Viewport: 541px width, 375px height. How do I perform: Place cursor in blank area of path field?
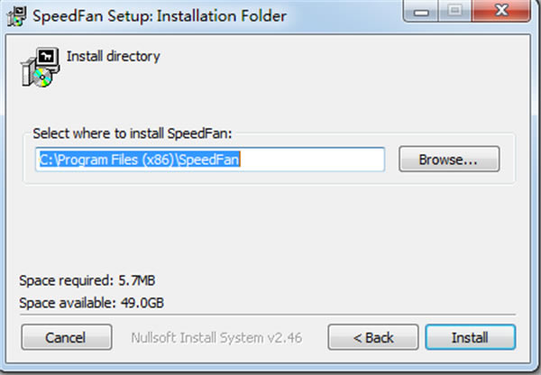tap(312, 160)
